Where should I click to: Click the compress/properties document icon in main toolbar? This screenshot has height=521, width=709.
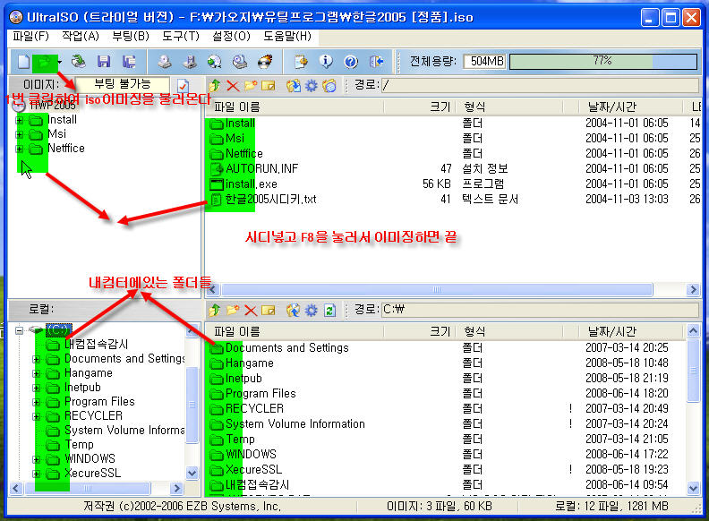click(x=301, y=62)
